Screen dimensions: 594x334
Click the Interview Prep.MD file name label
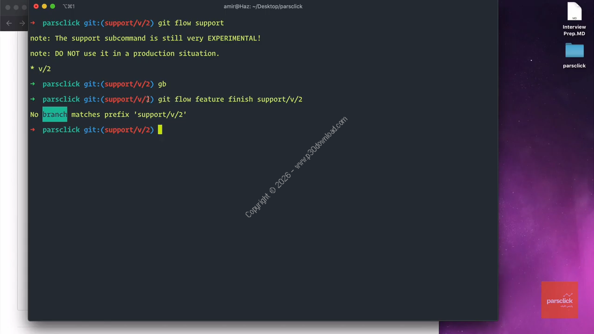point(574,30)
